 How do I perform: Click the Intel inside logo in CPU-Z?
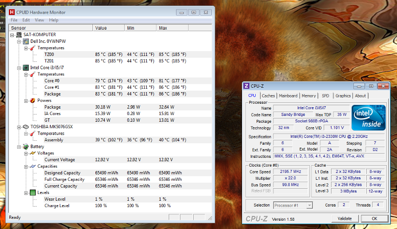point(368,117)
